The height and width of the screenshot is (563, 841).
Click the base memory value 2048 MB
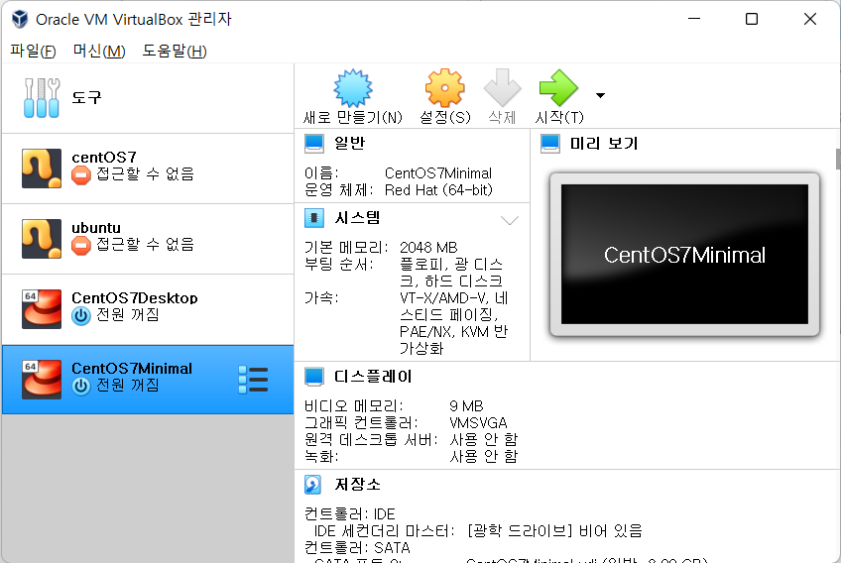coord(428,247)
